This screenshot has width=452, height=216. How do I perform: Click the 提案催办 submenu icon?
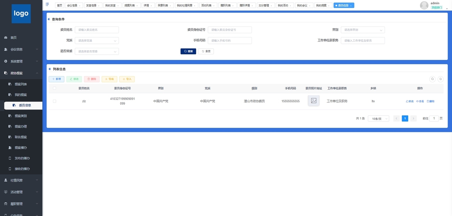tap(10, 148)
